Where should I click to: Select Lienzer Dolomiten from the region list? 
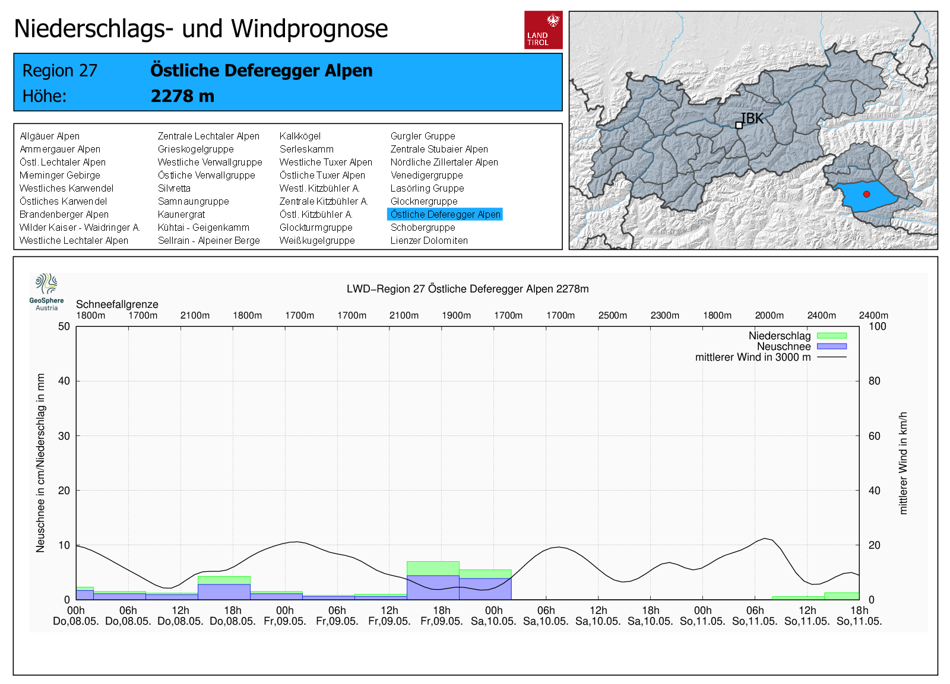click(x=429, y=240)
